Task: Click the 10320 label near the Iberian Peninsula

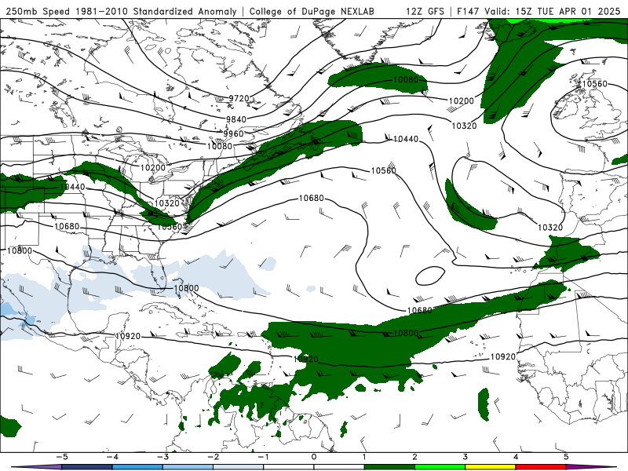Action: click(550, 227)
